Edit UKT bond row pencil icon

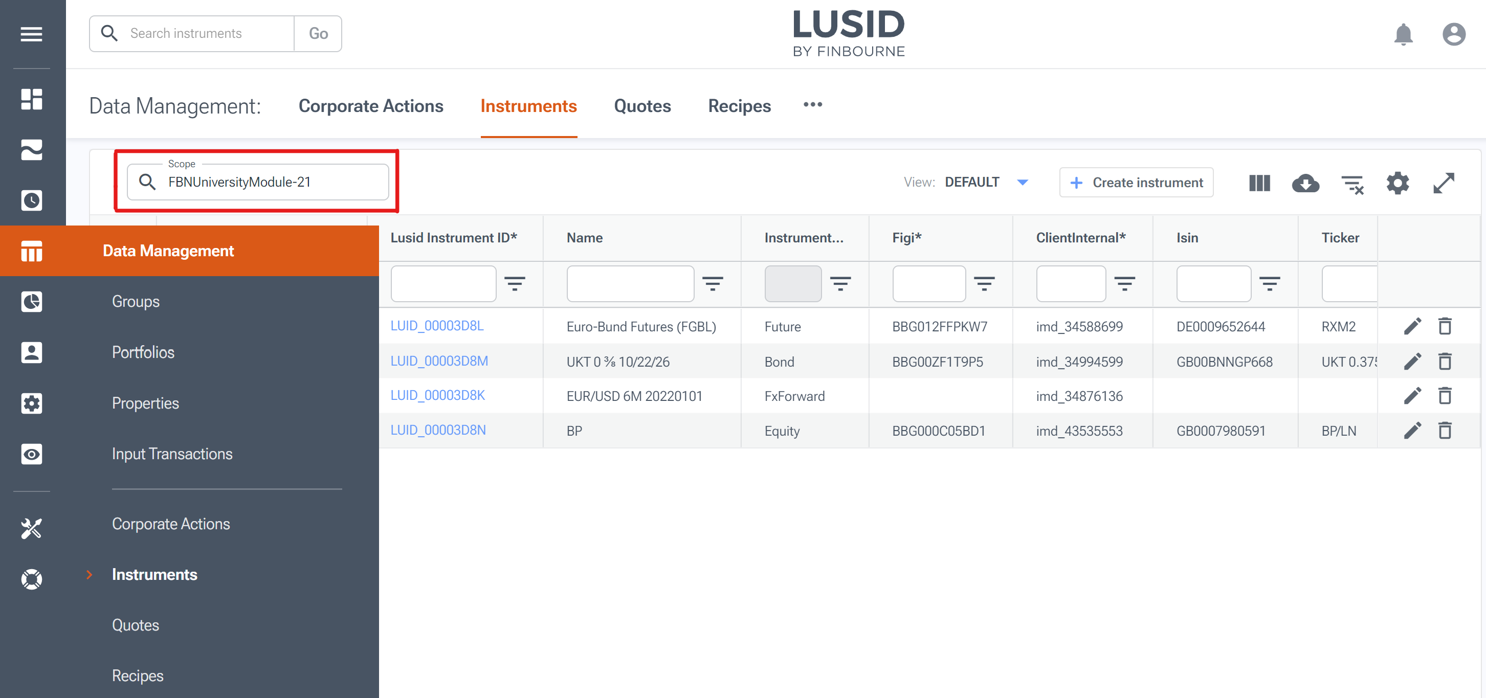click(x=1412, y=361)
